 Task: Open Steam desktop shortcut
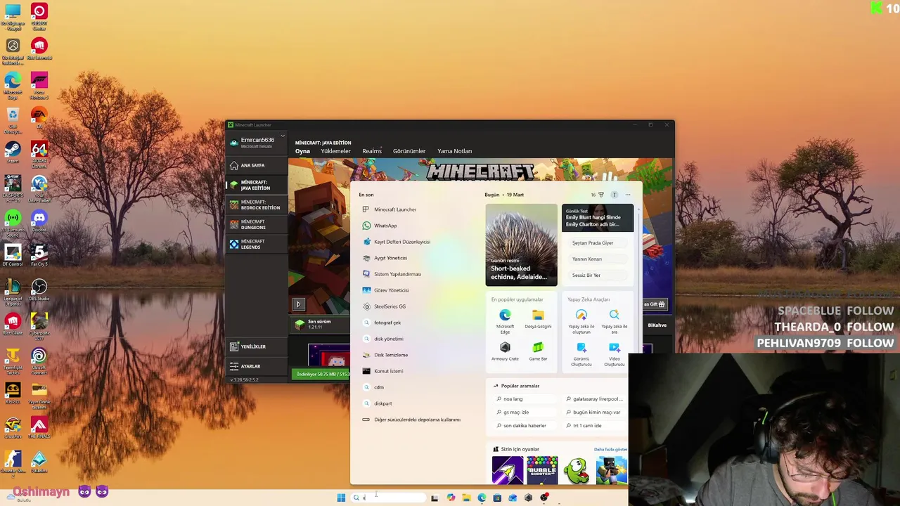[x=12, y=153]
